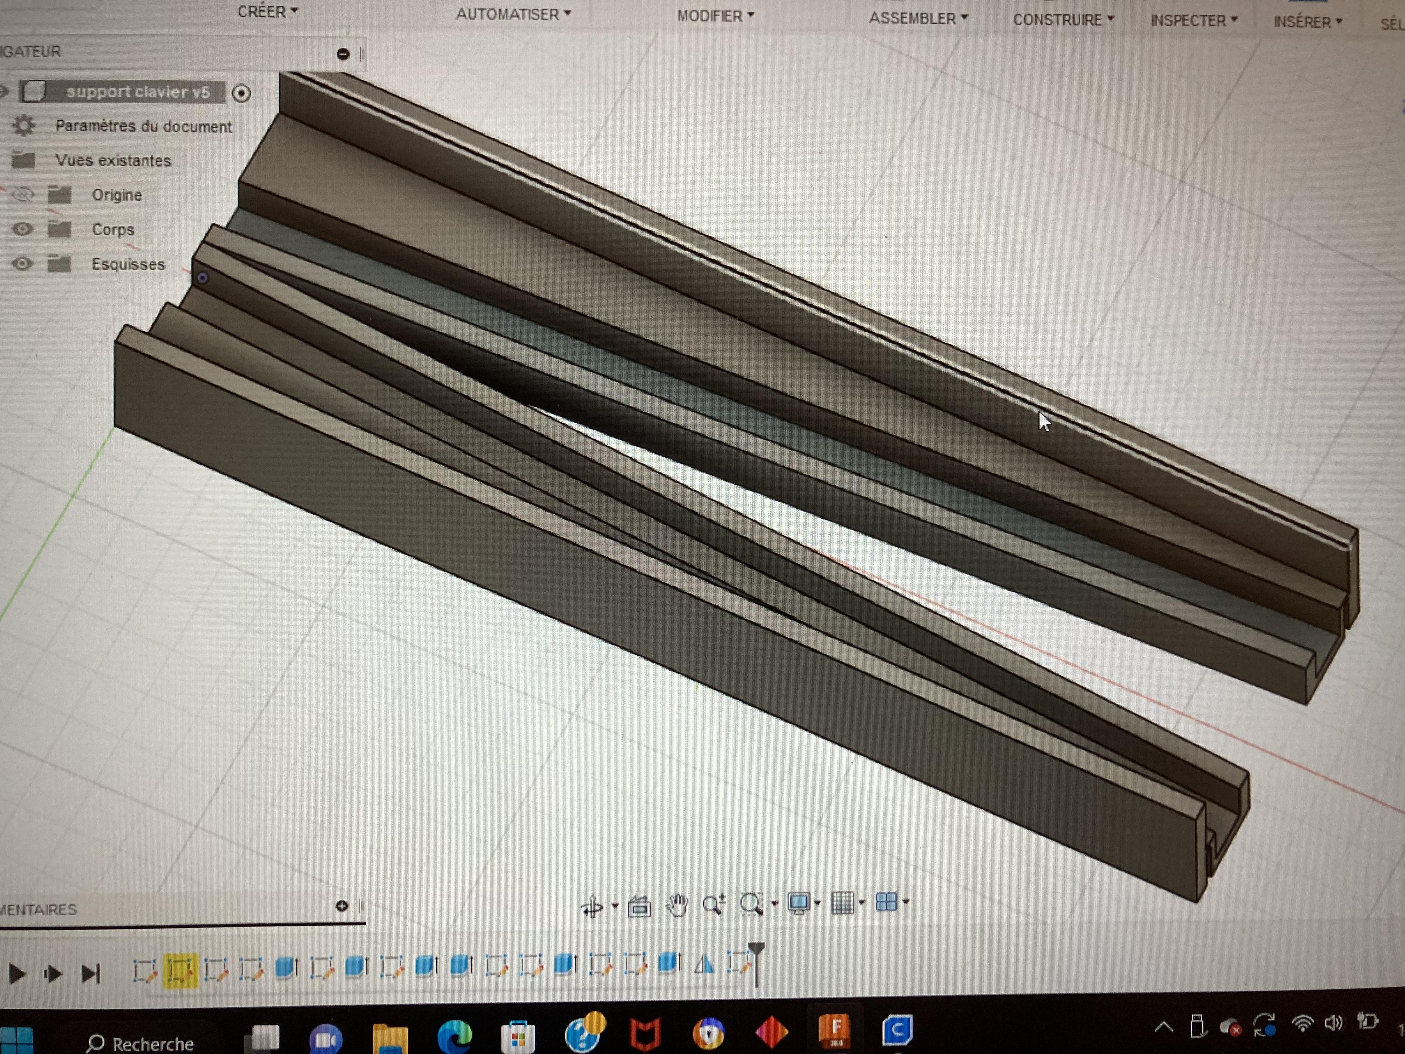Open Grid and Snaps settings icon
Screen dimensions: 1405x1054
click(843, 903)
